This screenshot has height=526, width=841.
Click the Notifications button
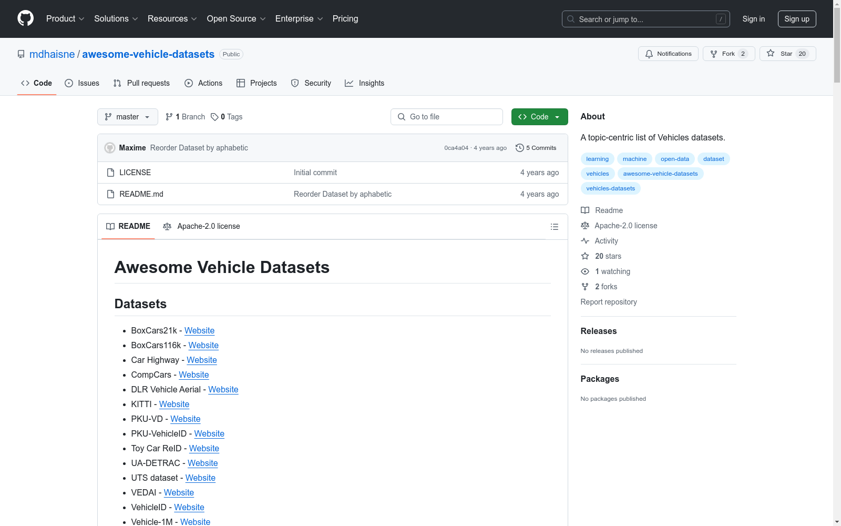click(x=668, y=54)
